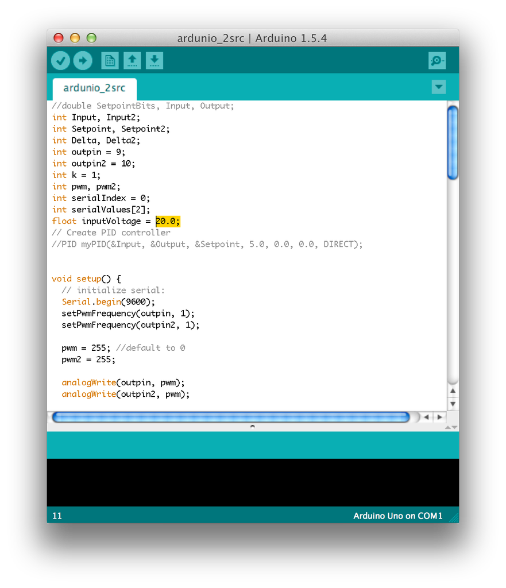Image resolution: width=506 pixels, height=588 pixels.
Task: Open the Serial Monitor magnifier icon
Action: click(x=437, y=60)
